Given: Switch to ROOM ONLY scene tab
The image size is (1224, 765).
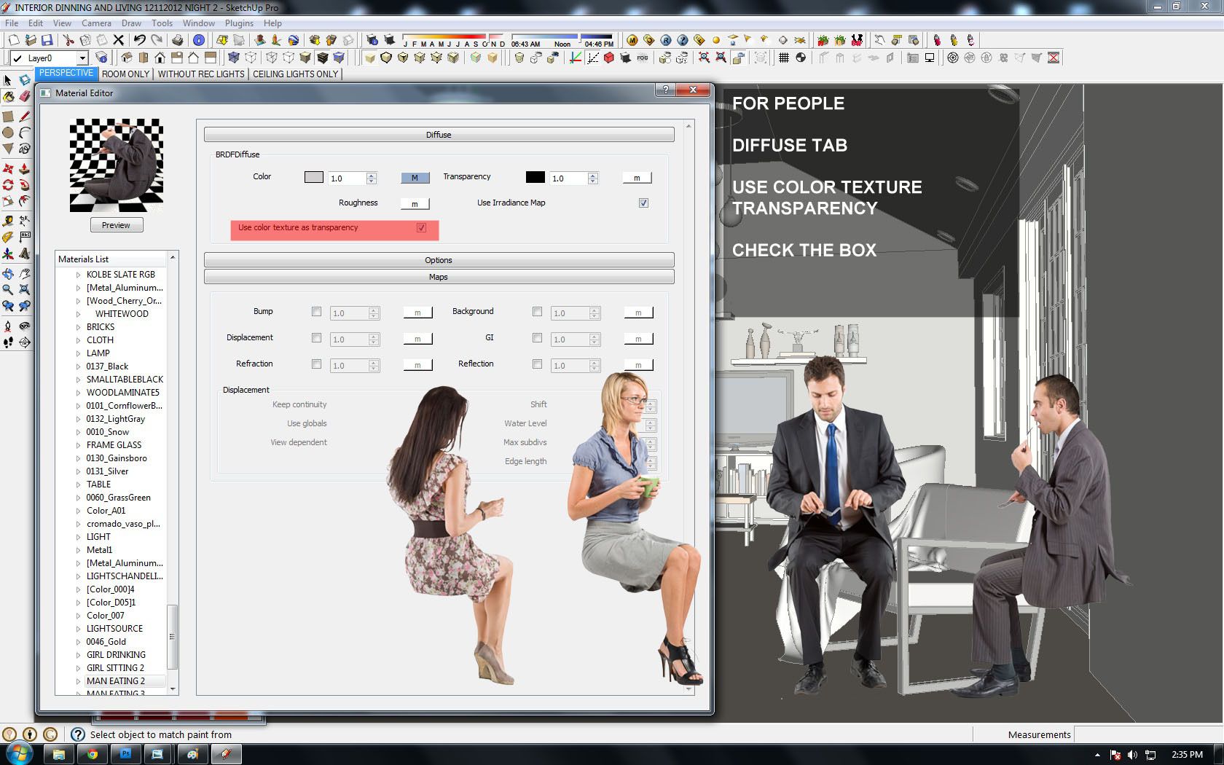Looking at the screenshot, I should click(x=125, y=74).
